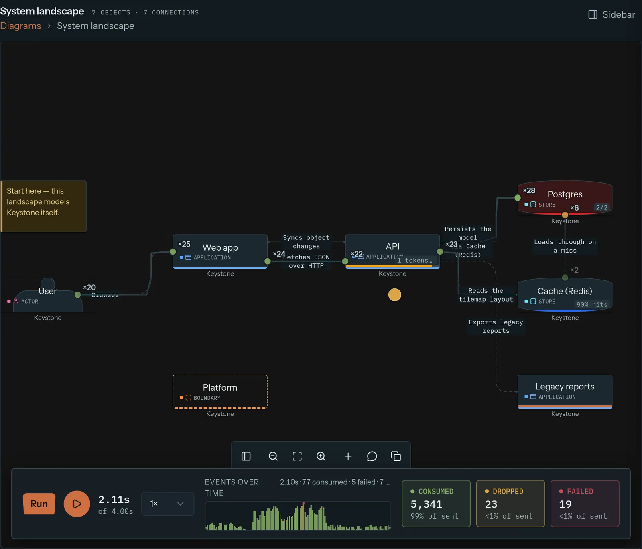Click the ×28 counter on Postgres

[x=529, y=190]
